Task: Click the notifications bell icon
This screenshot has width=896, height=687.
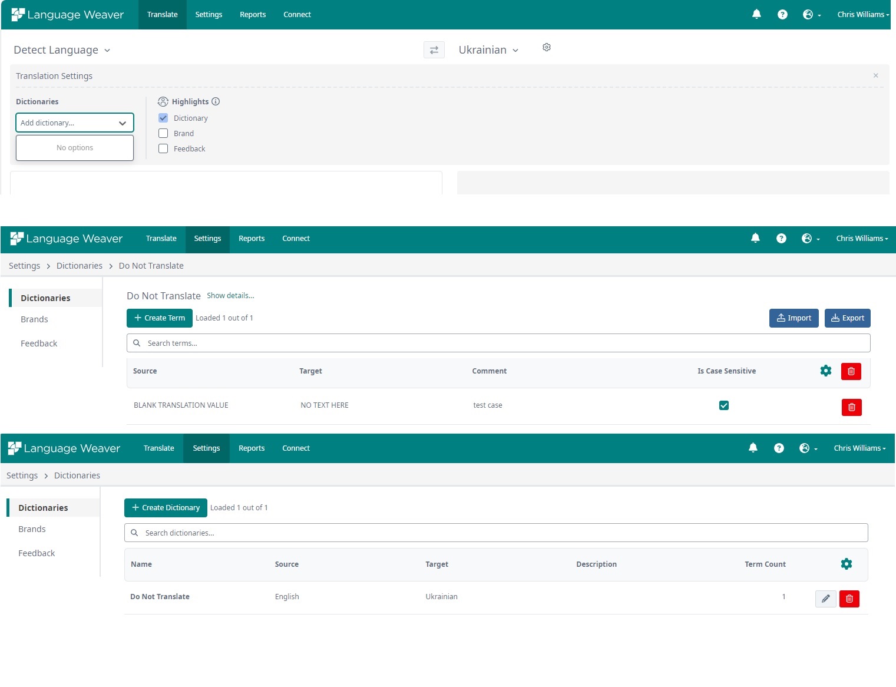Action: (x=756, y=14)
